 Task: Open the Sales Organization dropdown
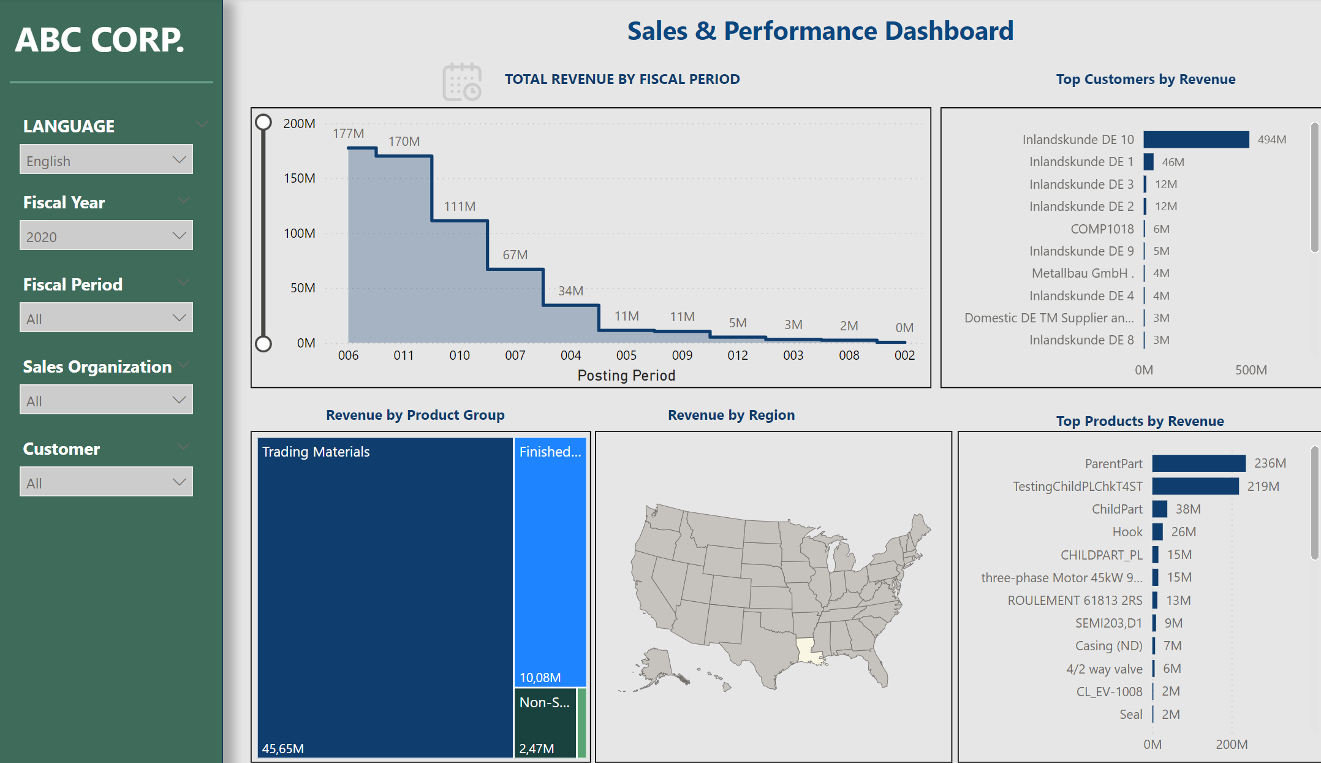pos(106,400)
